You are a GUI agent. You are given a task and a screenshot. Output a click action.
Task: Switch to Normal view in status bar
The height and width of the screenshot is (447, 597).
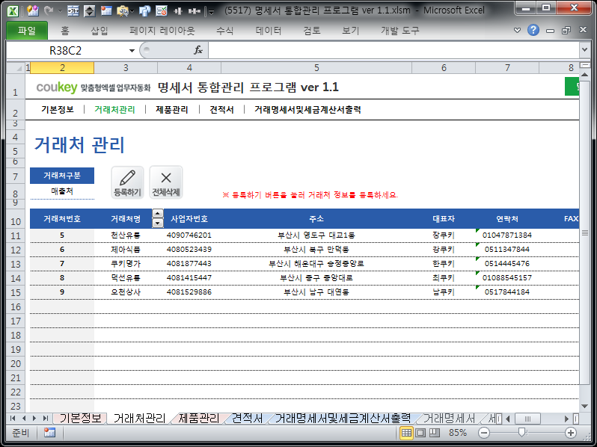[x=406, y=433]
